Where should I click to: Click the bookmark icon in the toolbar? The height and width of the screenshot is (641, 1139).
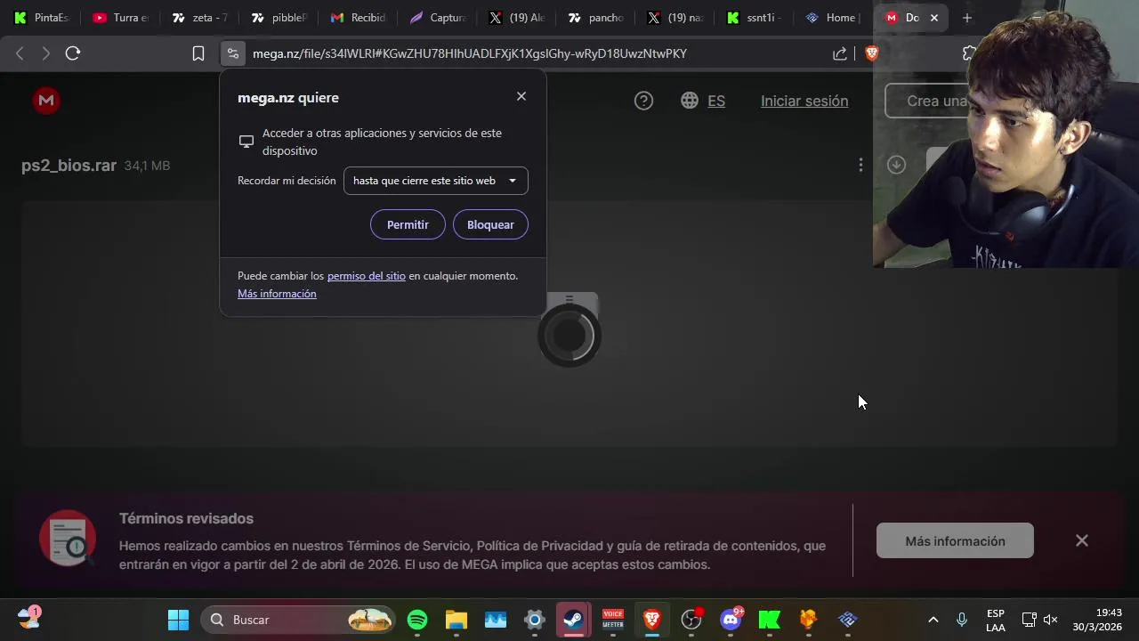tap(198, 53)
